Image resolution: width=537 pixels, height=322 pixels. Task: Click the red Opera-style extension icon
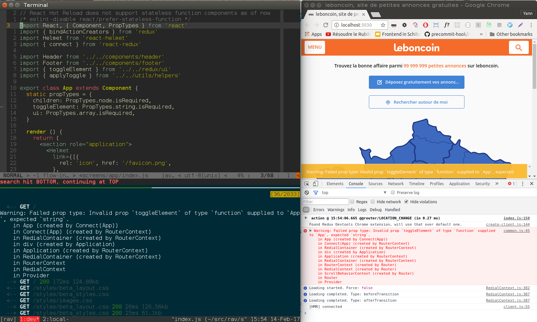[426, 25]
